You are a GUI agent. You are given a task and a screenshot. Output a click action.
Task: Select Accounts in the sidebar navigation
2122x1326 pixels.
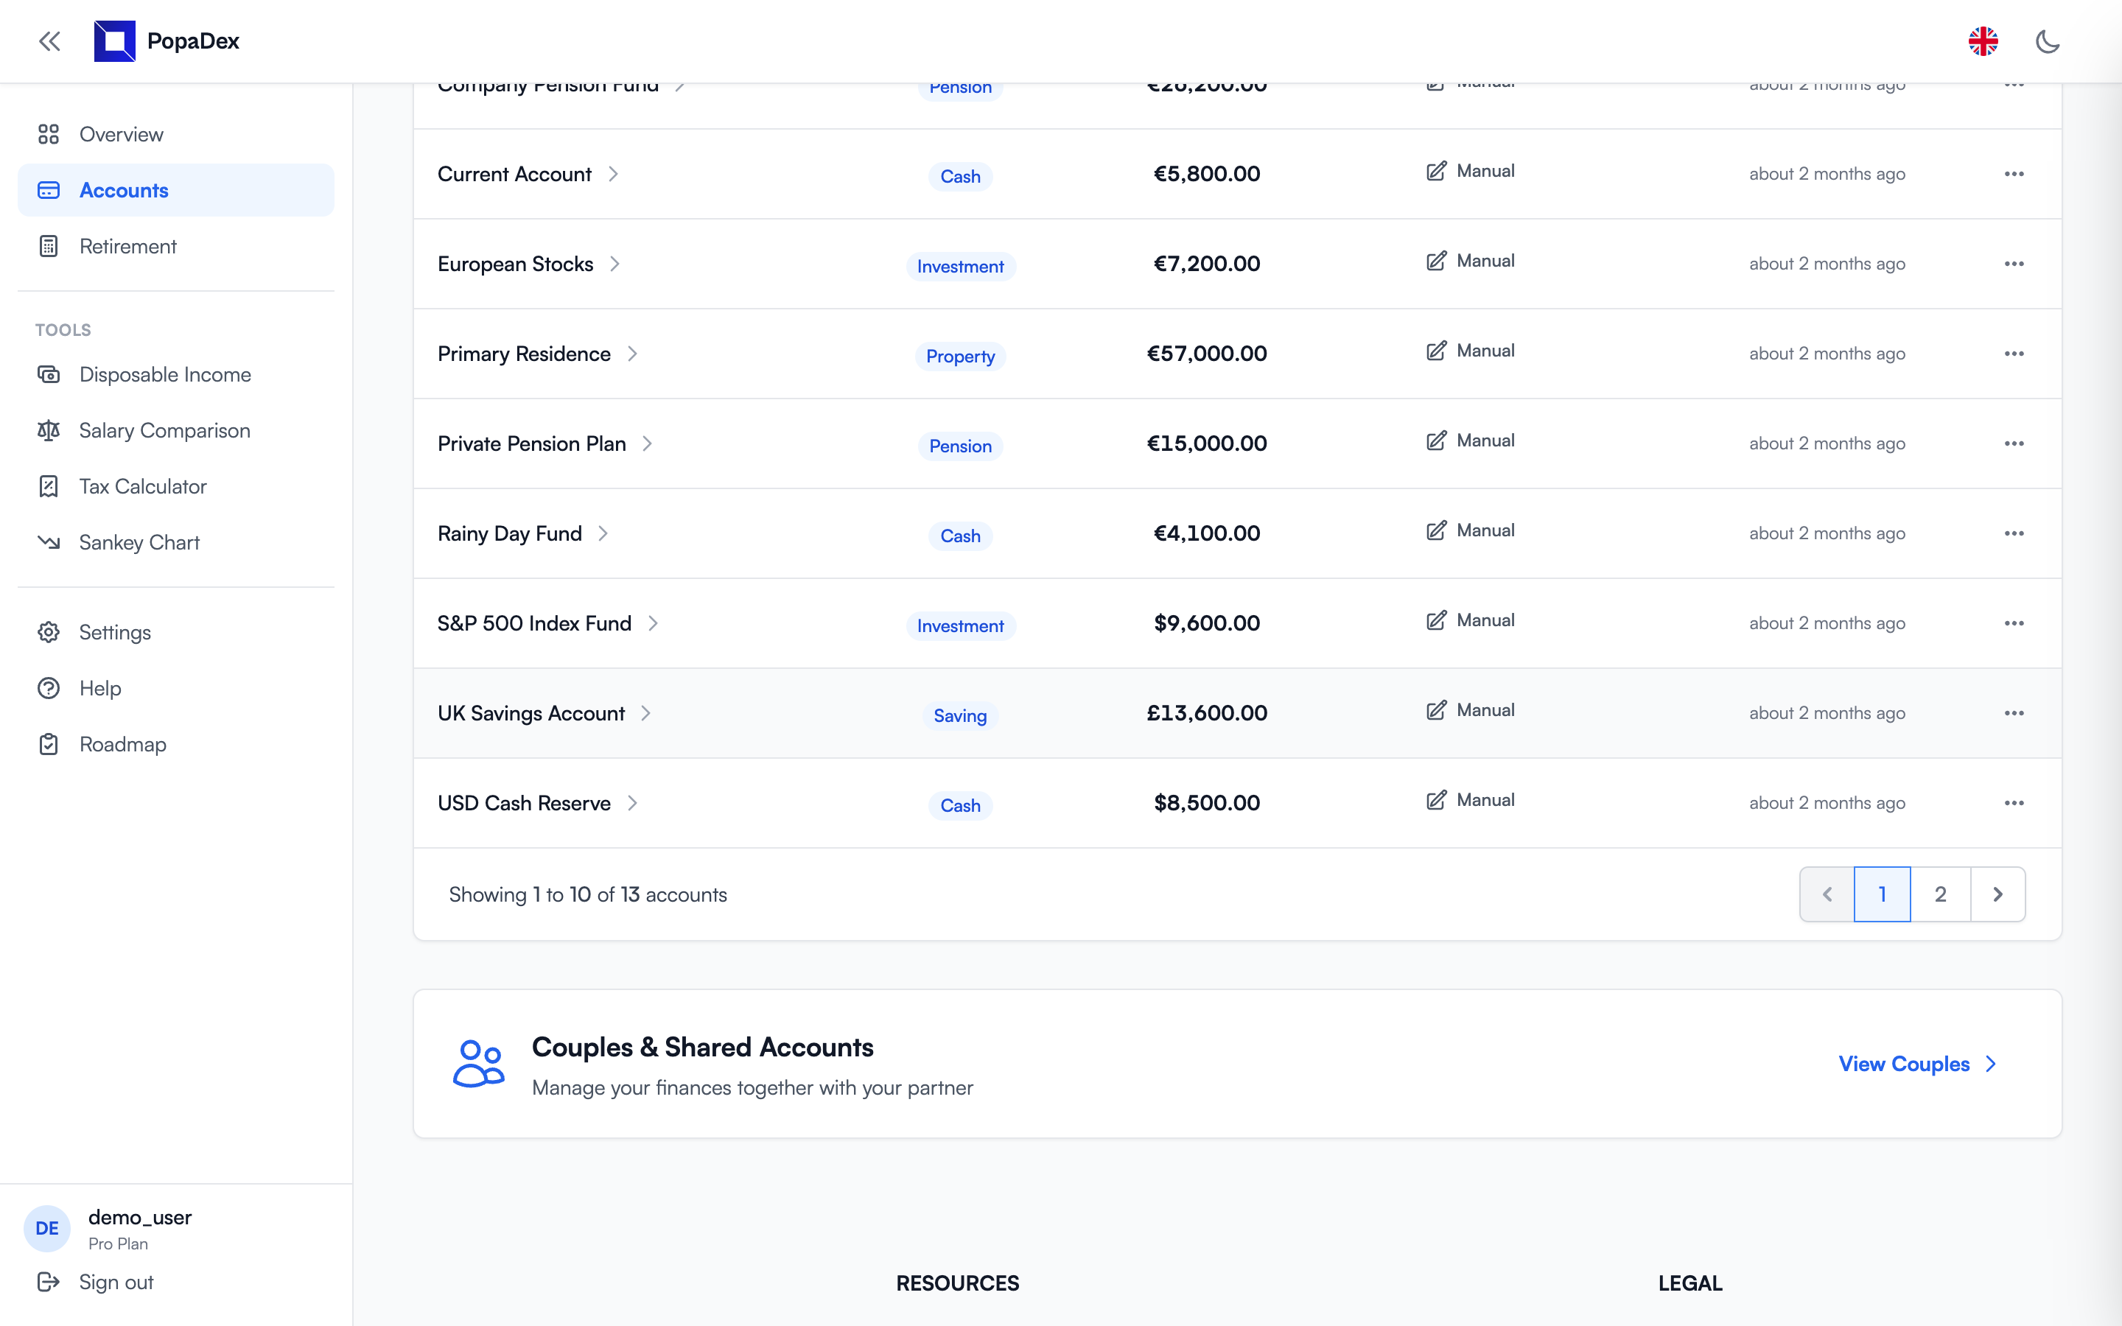point(124,189)
